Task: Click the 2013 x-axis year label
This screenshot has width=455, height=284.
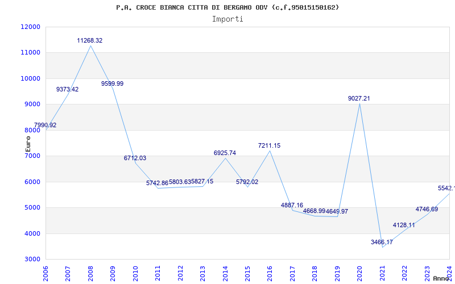Action: (202, 273)
